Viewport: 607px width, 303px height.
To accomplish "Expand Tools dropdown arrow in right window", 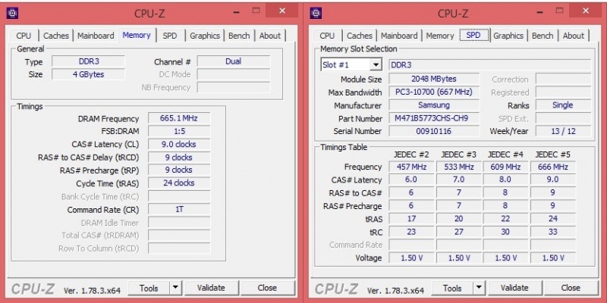I will 479,288.
